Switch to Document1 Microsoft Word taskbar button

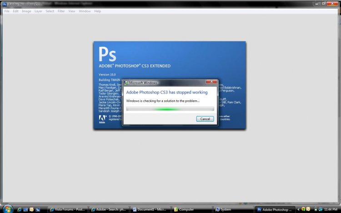click(150, 209)
